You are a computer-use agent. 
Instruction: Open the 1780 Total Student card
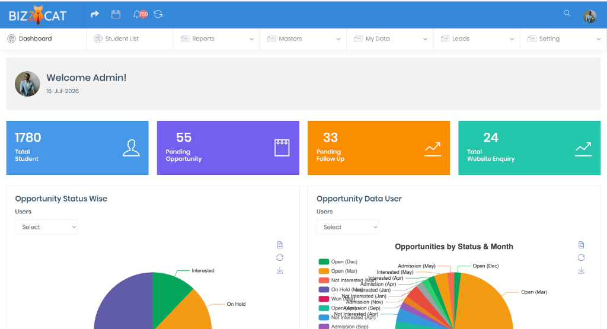(x=78, y=148)
